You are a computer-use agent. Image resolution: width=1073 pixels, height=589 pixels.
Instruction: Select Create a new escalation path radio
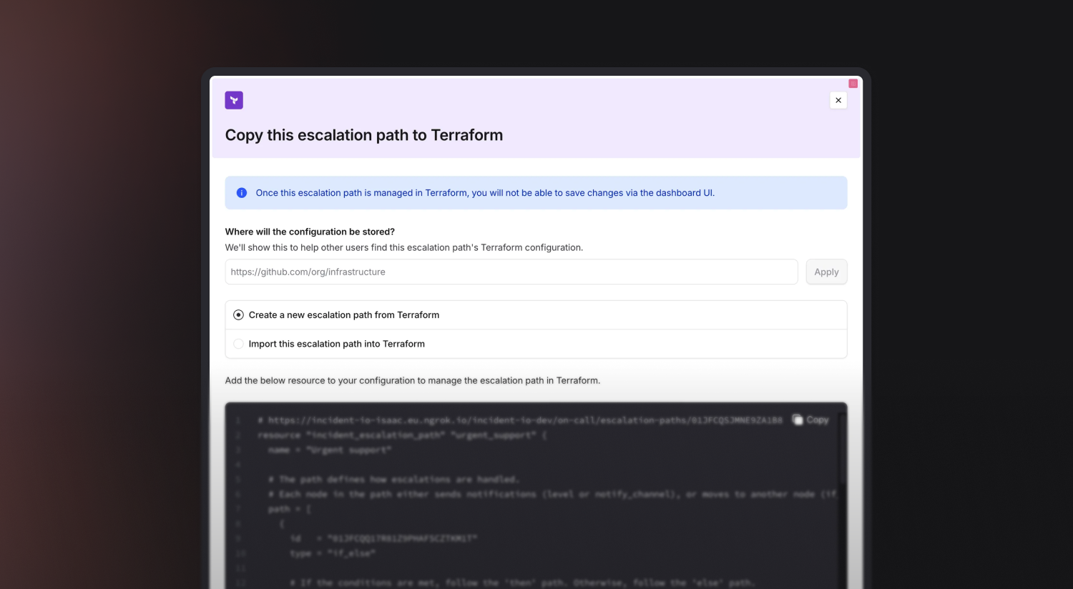(x=239, y=315)
